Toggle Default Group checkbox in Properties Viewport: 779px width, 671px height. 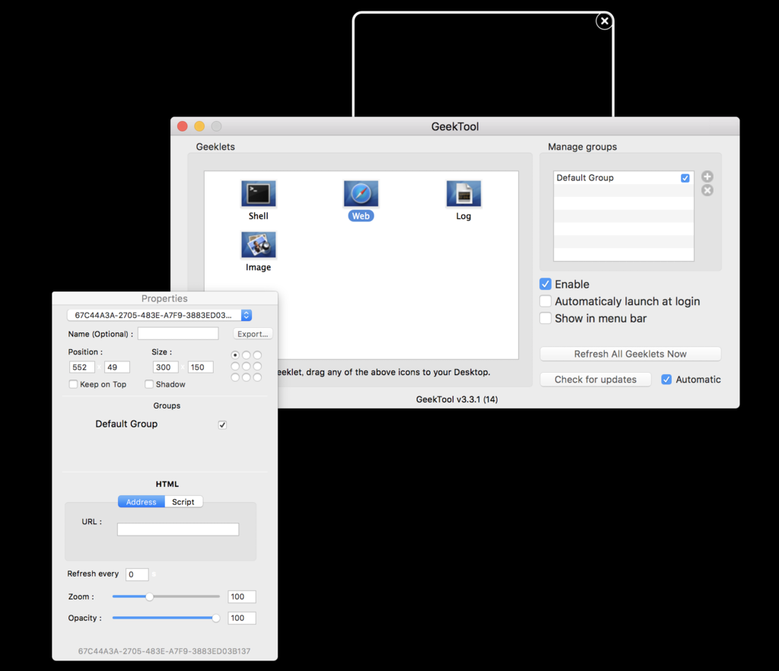223,425
